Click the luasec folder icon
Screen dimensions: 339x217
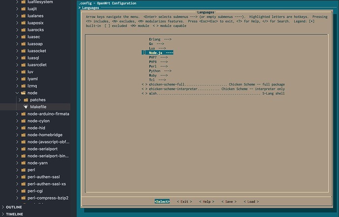coord(24,37)
